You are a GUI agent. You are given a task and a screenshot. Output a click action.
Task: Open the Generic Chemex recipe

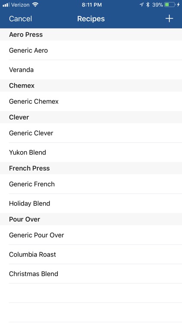point(91,101)
